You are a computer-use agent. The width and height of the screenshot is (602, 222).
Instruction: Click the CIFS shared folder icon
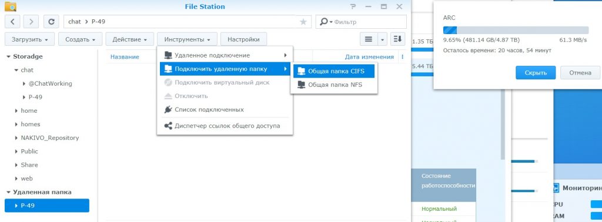(302, 71)
